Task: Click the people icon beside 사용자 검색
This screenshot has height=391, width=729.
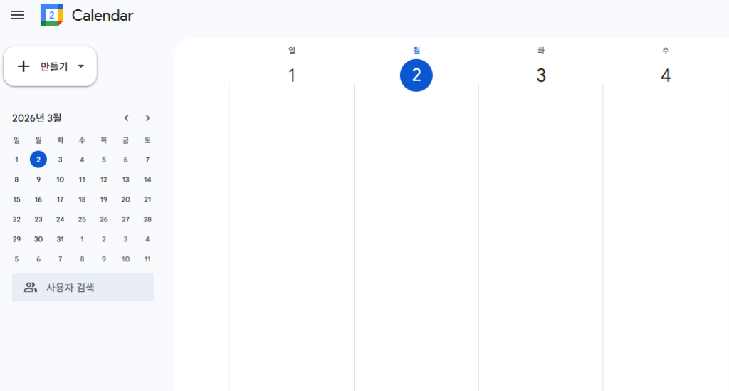Action: [30, 288]
